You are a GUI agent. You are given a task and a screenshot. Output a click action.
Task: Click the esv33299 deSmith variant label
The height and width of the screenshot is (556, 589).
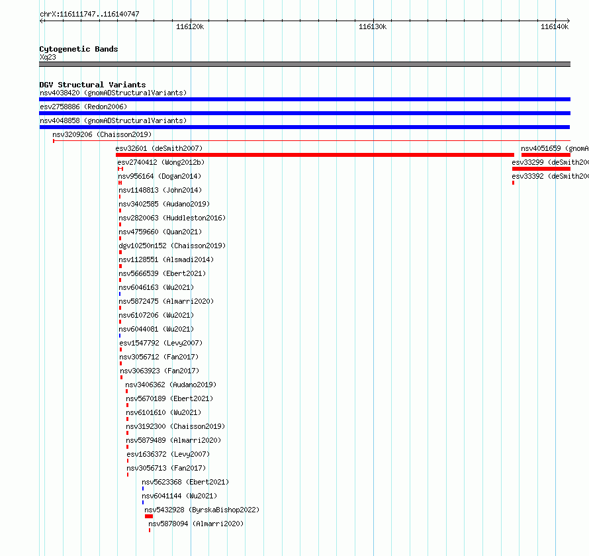pos(551,162)
